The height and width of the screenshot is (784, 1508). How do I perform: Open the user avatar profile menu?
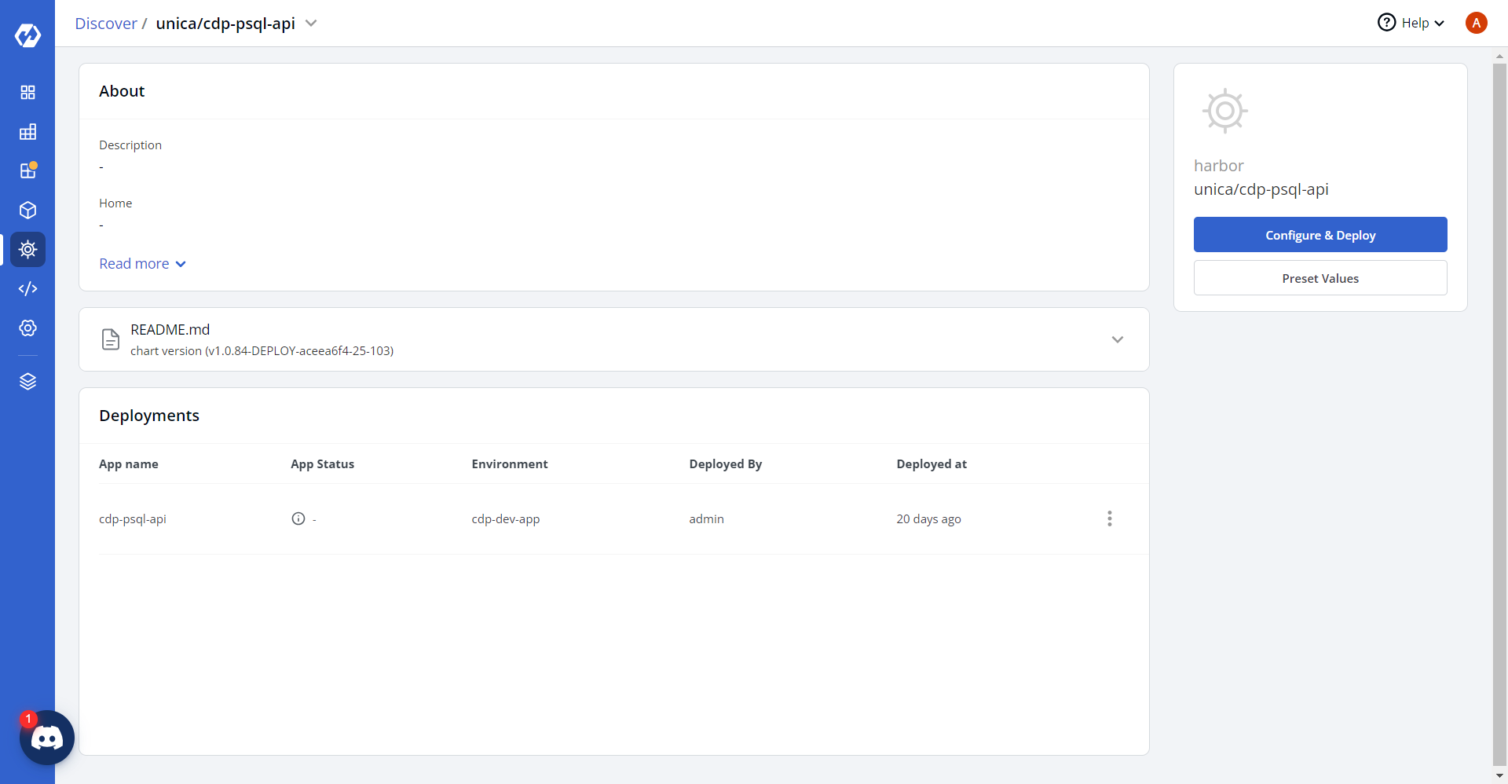(x=1476, y=23)
